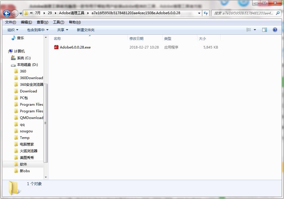The height and width of the screenshot is (199, 284).
Task: Click the 电脑管家 folder icon
Action: 16,144
